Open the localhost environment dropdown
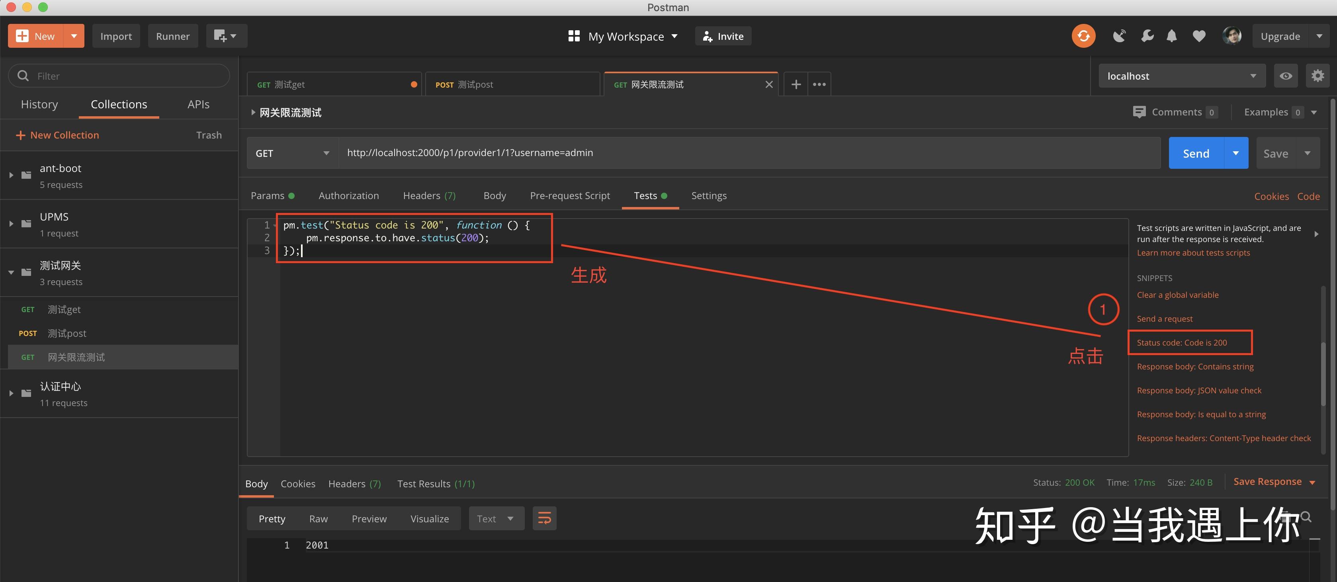 1182,76
